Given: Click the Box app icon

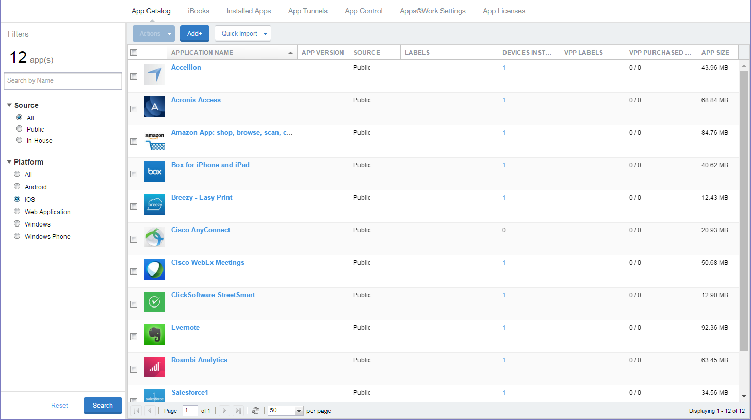Looking at the screenshot, I should point(155,172).
